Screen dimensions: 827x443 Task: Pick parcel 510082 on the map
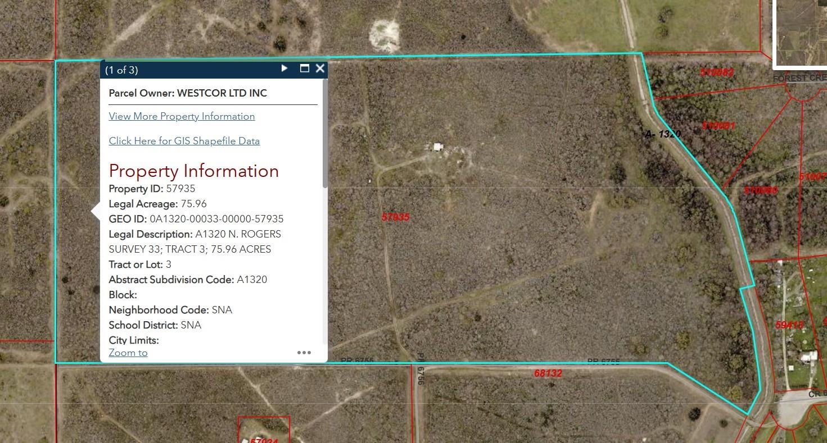coord(717,72)
